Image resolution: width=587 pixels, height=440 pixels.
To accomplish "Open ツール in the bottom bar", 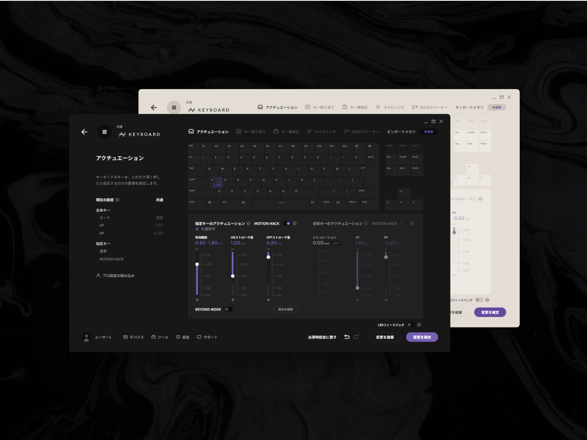I will tap(160, 337).
